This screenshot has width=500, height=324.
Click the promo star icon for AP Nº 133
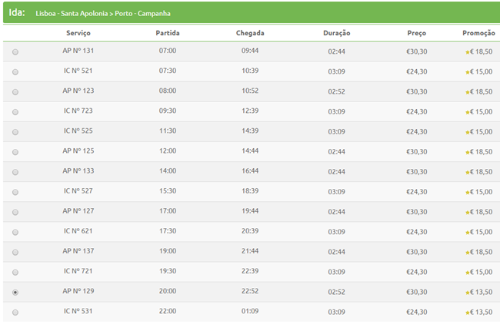[468, 173]
